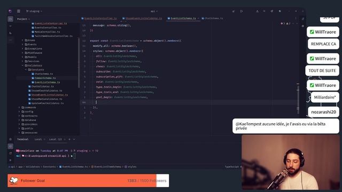Click the streamer webcam overlay

(x=290, y=162)
